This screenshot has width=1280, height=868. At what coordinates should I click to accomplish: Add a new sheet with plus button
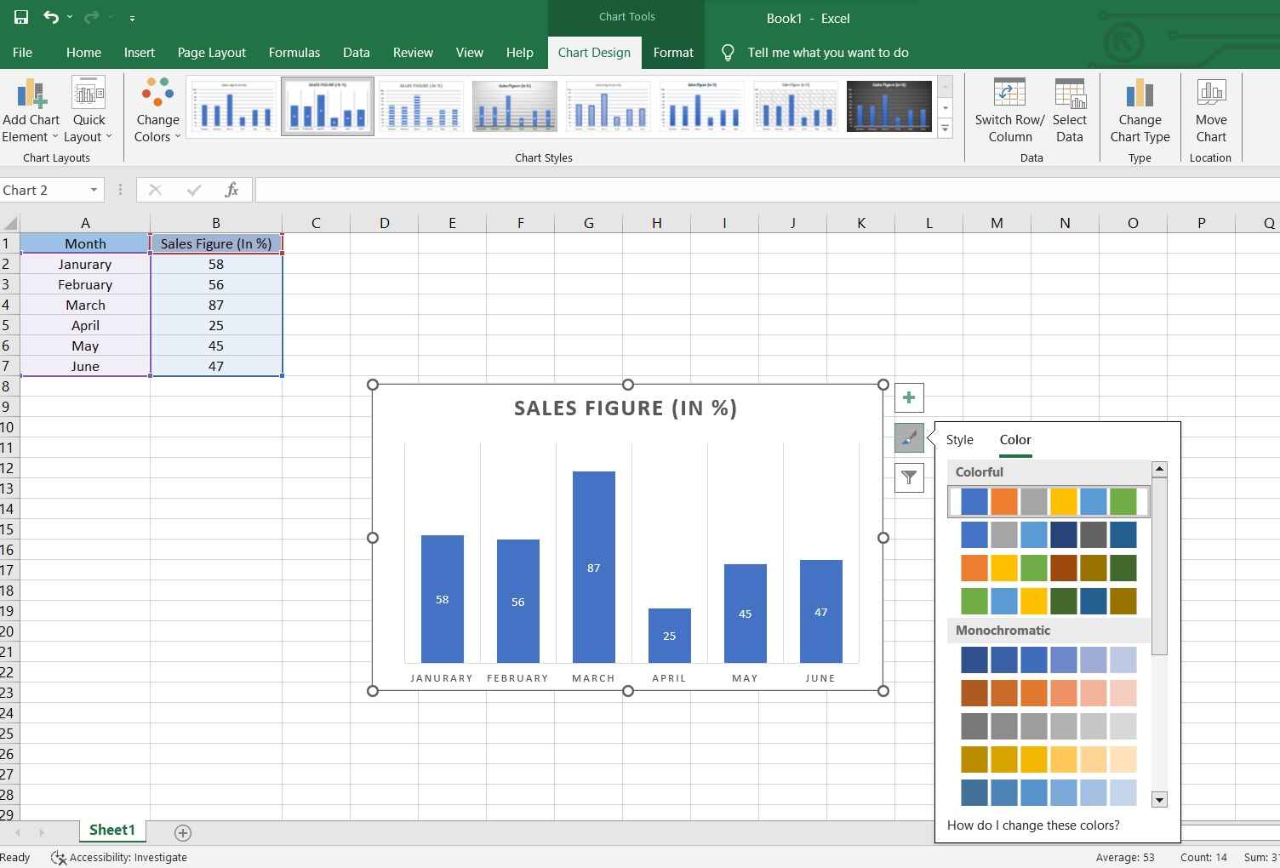[x=183, y=832]
